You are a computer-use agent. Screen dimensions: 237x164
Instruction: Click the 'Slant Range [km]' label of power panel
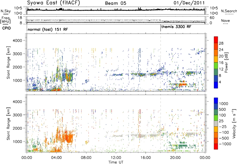pos(8,62)
